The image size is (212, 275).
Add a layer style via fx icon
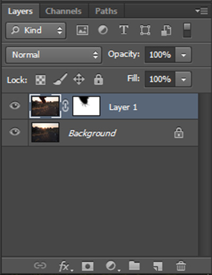point(66,266)
